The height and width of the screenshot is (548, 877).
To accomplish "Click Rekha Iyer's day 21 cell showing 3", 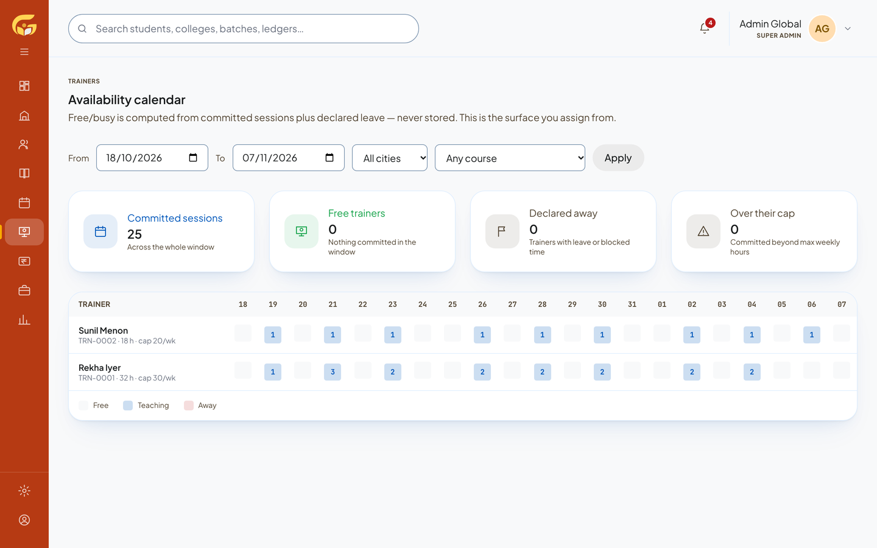I will tap(333, 372).
